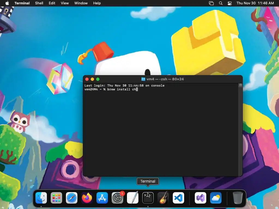
Task: Close the Terminal window with red button
Action: [87, 79]
